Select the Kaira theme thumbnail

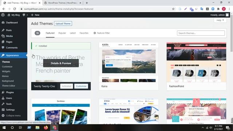(129, 62)
